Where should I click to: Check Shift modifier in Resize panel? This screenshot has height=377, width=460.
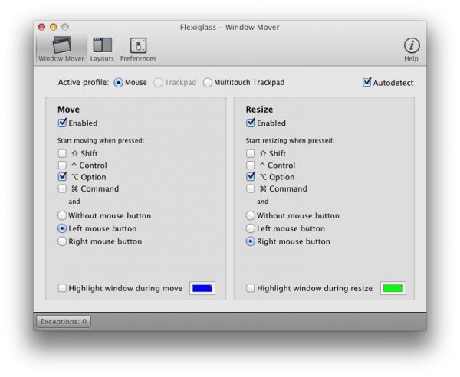pos(251,153)
